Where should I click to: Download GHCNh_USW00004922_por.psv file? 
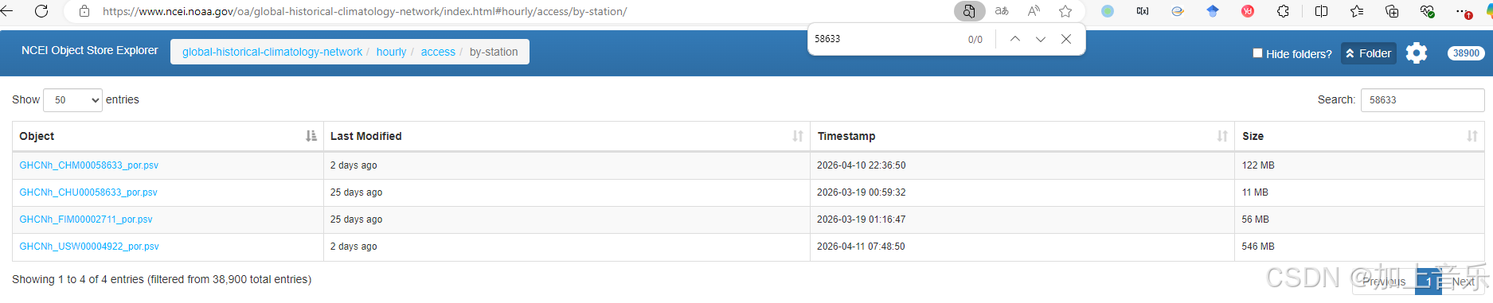[89, 247]
